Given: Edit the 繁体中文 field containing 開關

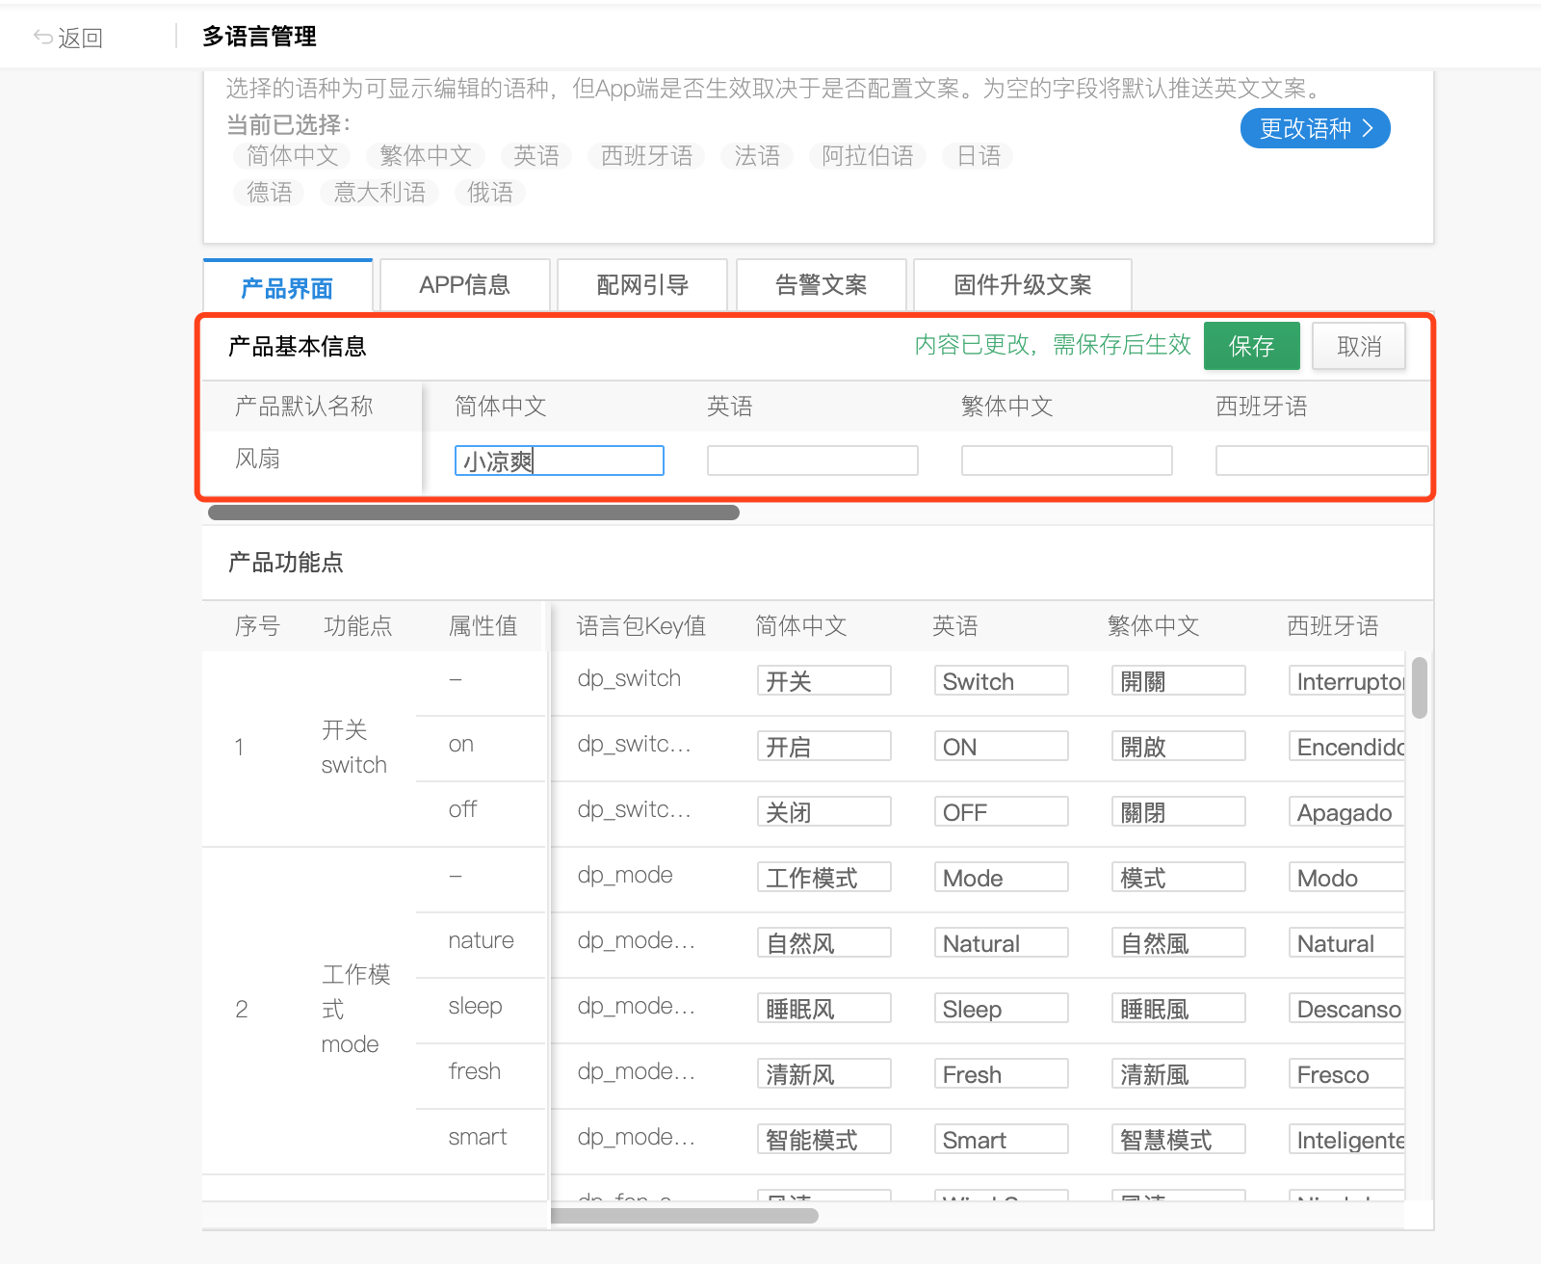Looking at the screenshot, I should (x=1179, y=680).
